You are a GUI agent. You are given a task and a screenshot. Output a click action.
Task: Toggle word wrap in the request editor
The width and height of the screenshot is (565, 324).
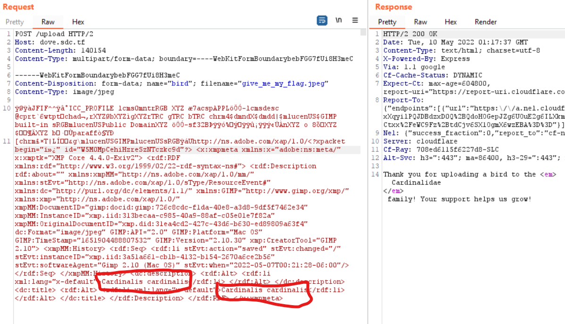tap(322, 20)
